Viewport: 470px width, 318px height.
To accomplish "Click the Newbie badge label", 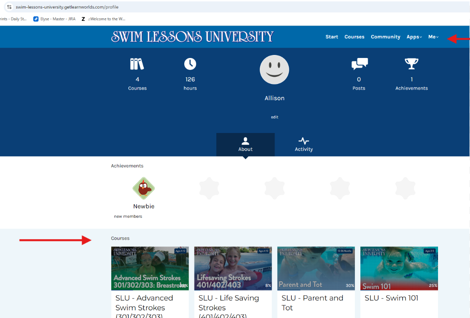I will pyautogui.click(x=144, y=206).
